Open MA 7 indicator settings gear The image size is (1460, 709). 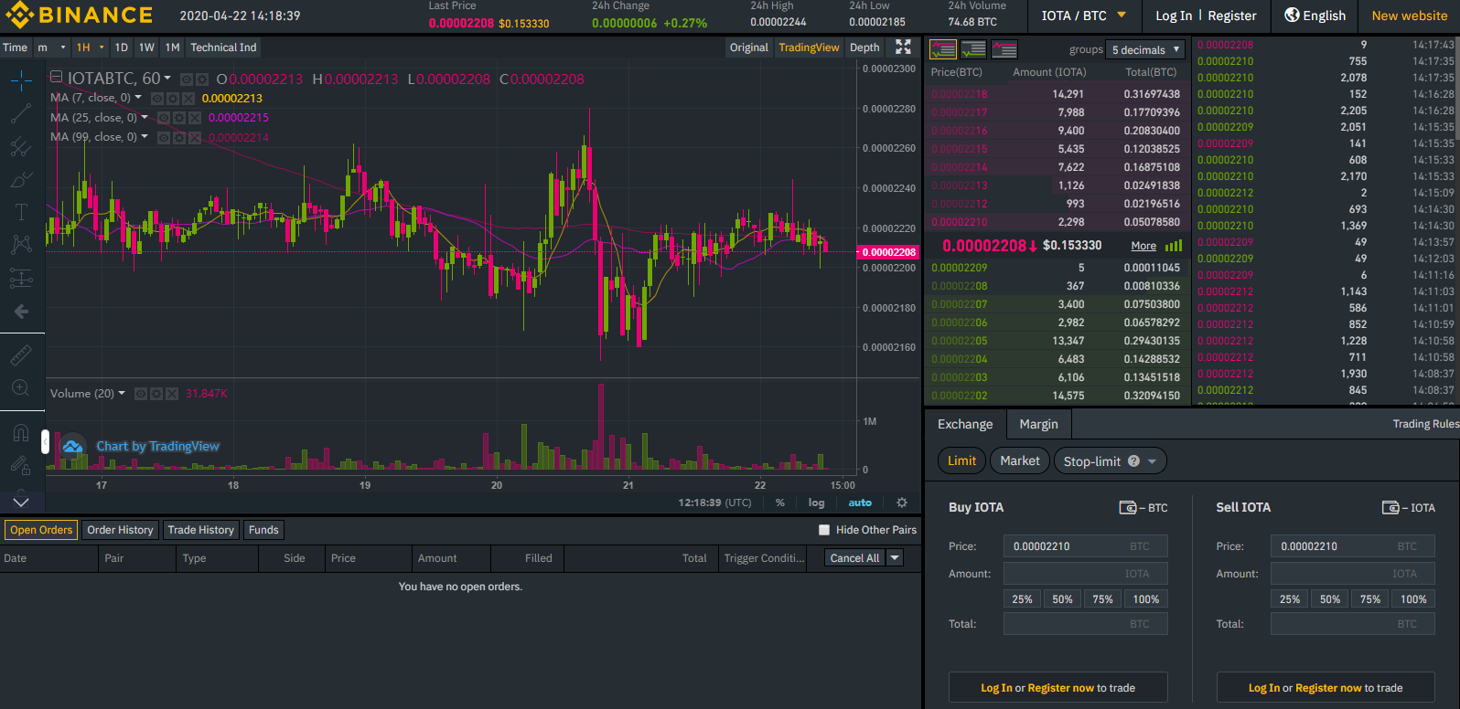pos(172,99)
